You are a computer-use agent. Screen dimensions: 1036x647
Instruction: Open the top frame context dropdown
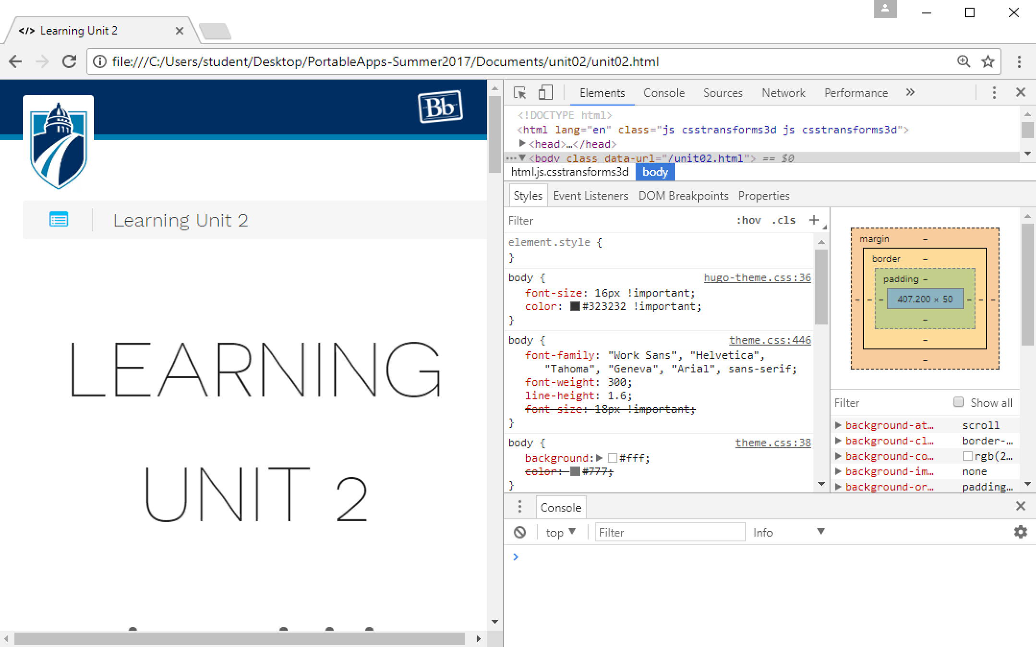(x=560, y=532)
